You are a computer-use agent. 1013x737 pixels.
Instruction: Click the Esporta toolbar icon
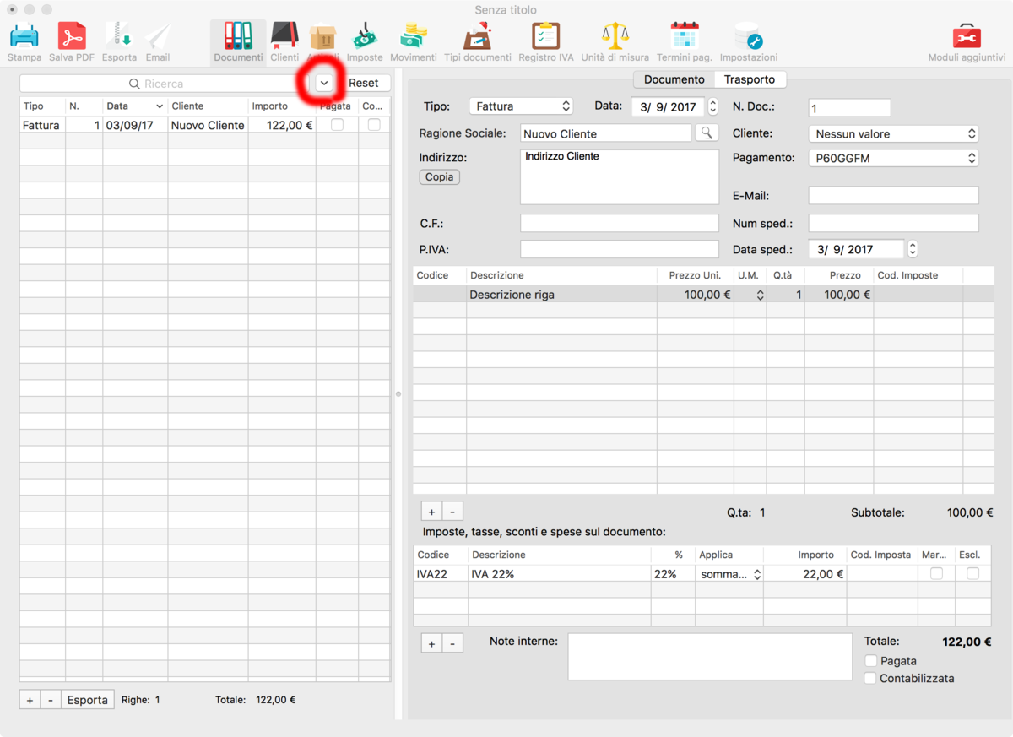click(119, 37)
